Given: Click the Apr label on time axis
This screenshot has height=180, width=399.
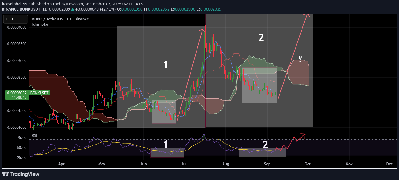Looking at the screenshot, I should (61, 164).
